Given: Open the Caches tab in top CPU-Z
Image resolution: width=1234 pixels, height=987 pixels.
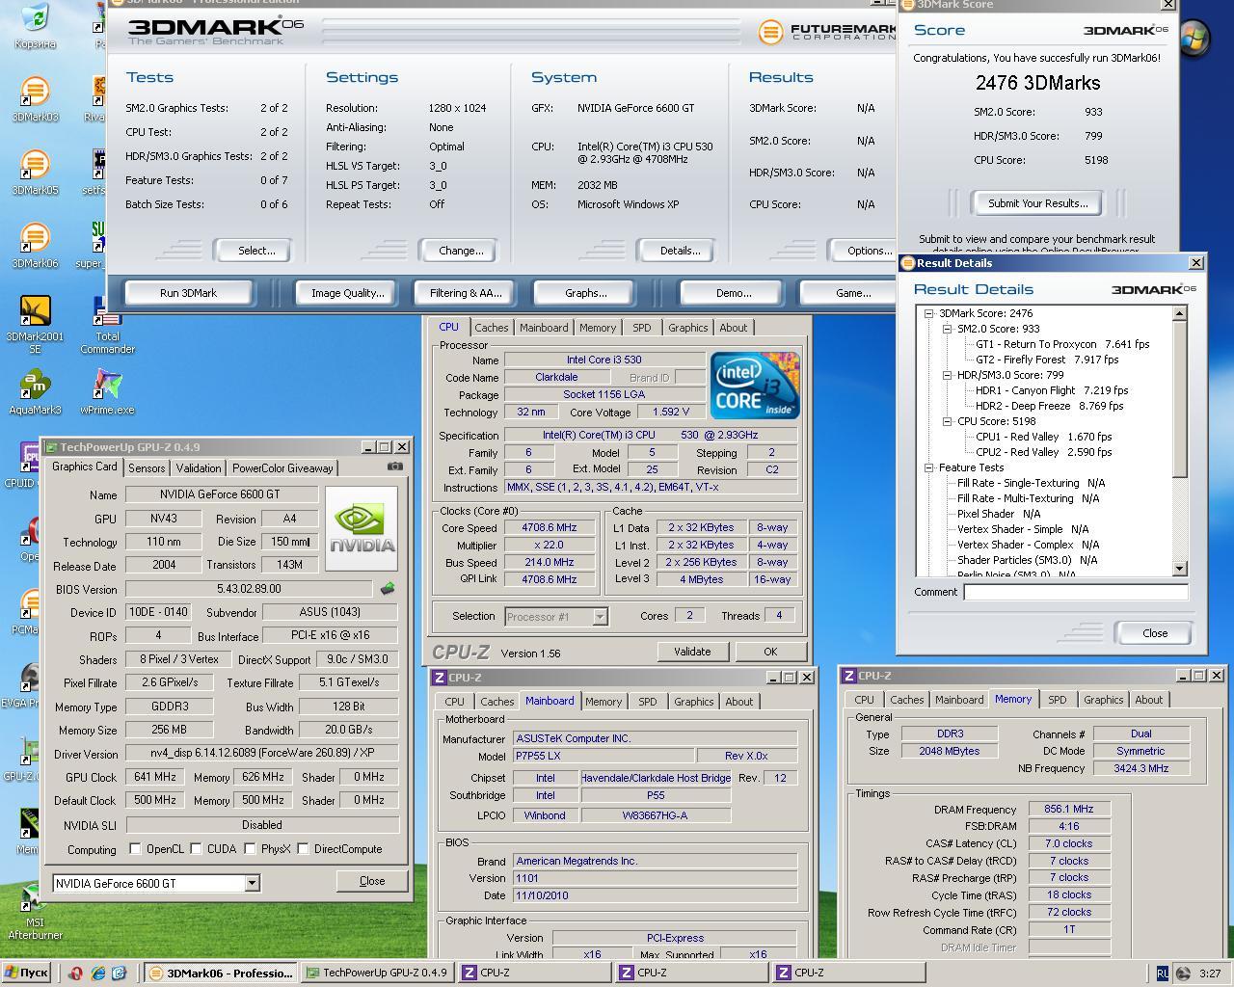Looking at the screenshot, I should [x=491, y=328].
